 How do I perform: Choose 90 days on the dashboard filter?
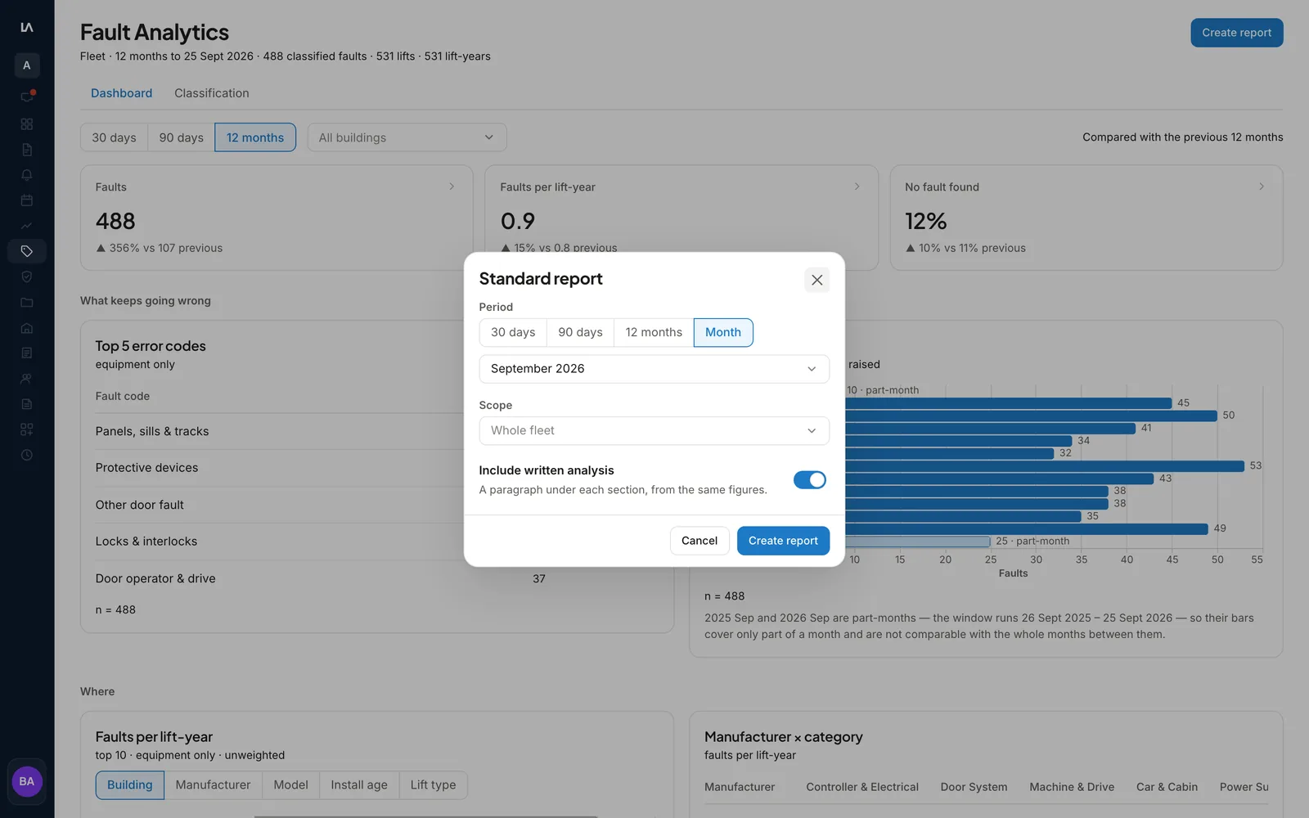pos(181,137)
